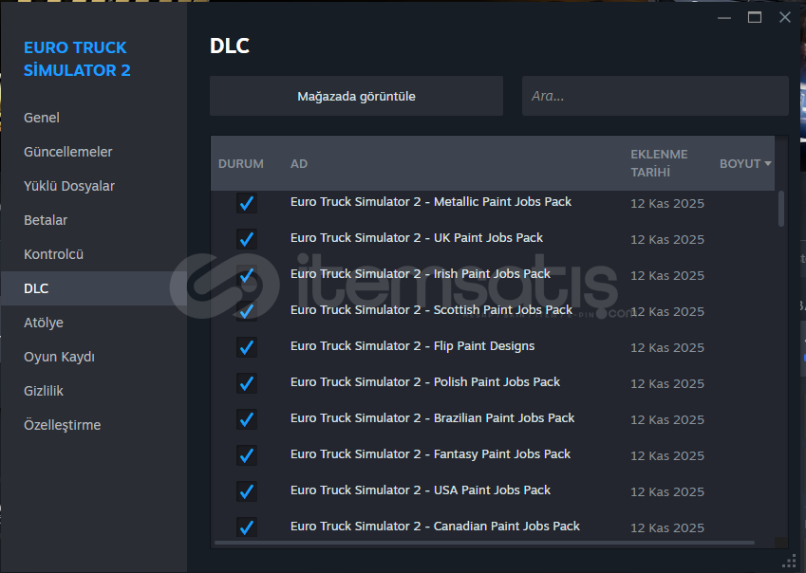This screenshot has width=806, height=573.
Task: Toggle the Fantasy Paint Jobs Pack checkbox
Action: (247, 455)
